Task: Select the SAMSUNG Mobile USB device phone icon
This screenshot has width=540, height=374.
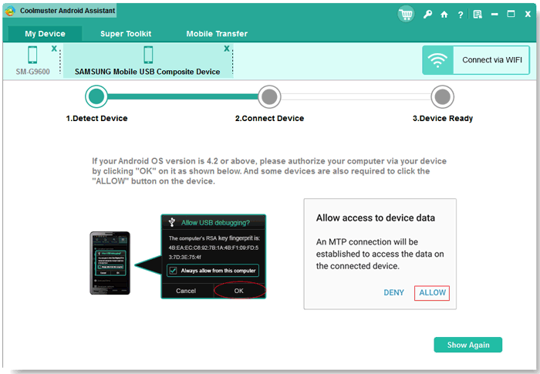Action: (148, 55)
